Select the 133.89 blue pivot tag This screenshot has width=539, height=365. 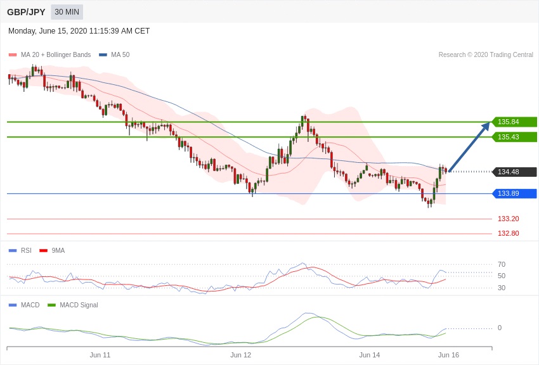514,193
